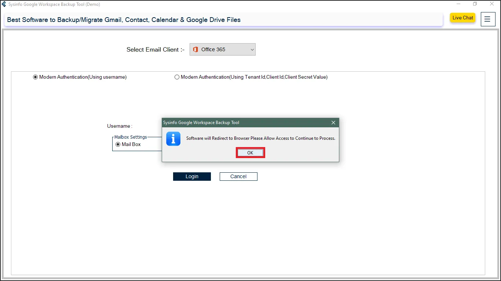Open the Live Chat support button
Screen dimensions: 501x281
[462, 18]
